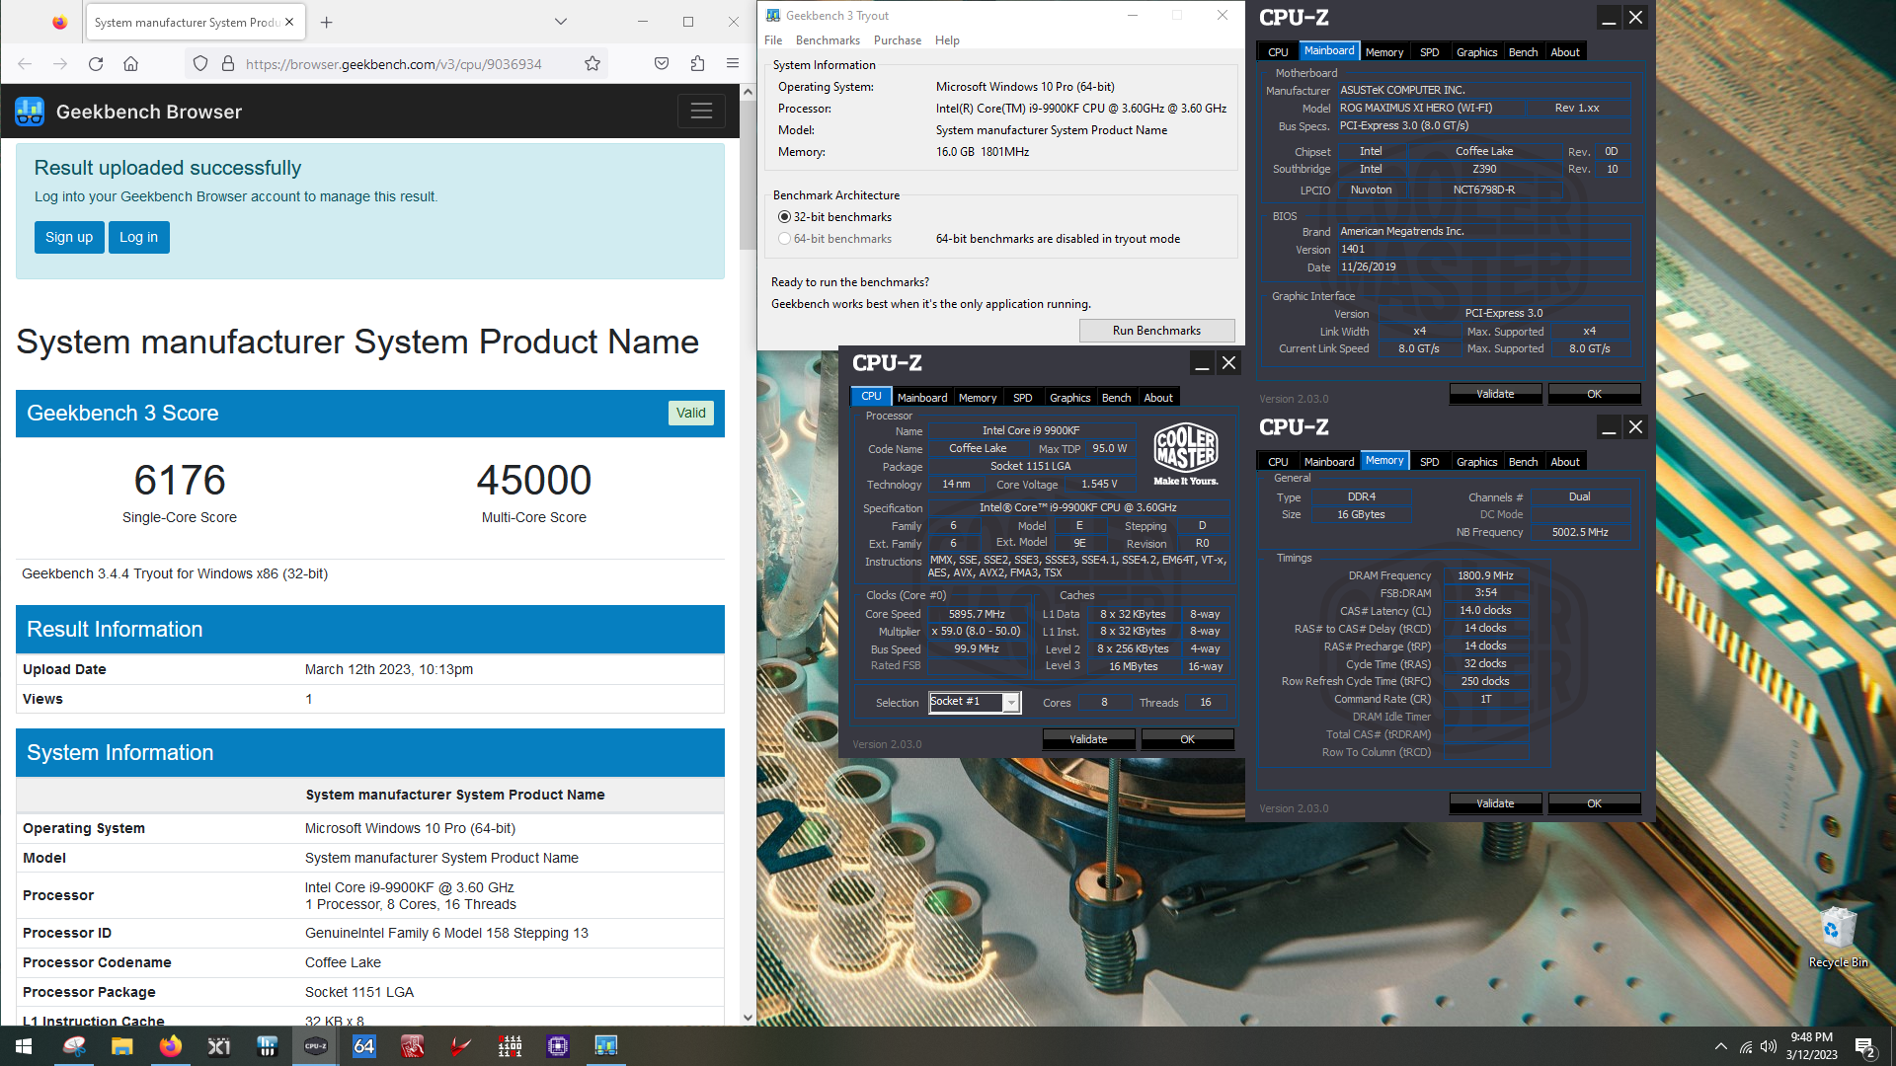
Task: Open the blue 64 taskbar app
Action: 364,1046
